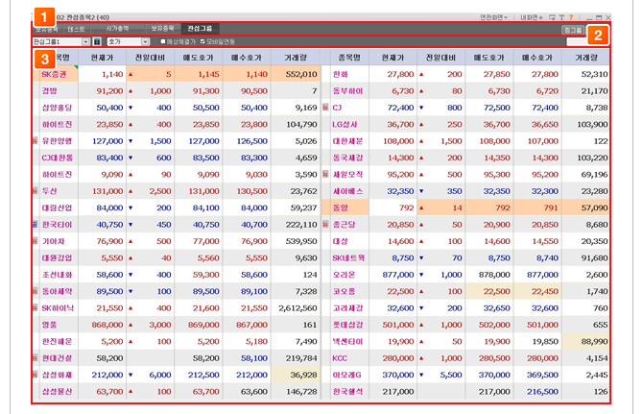This screenshot has height=414, width=643.
Task: Expand the 연관화면 menu
Action: coord(493,17)
